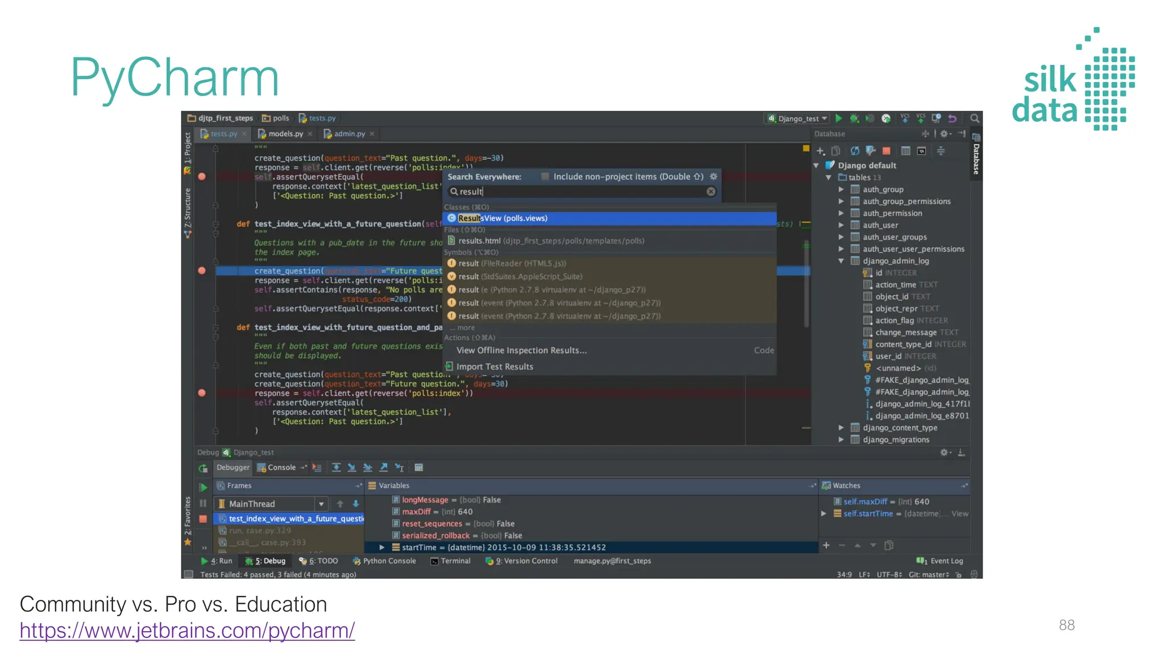Expand self.startTime watch entry
Viewport: 1164px width, 655px height.
pos(824,513)
